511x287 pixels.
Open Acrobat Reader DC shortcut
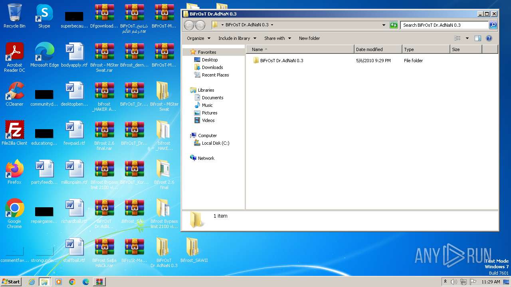pos(14,57)
